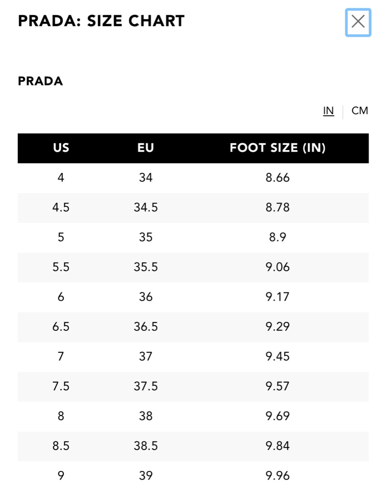Click the PRADA brand subheading
The width and height of the screenshot is (387, 483).
[x=41, y=81]
